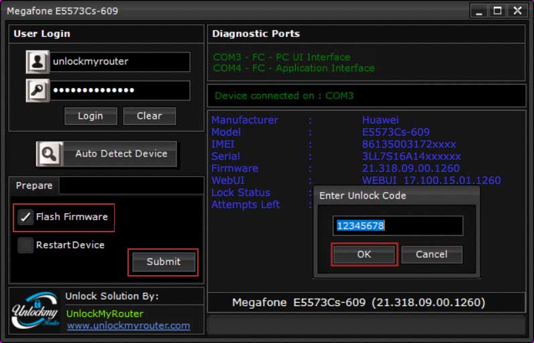Viewport: 534px width, 343px height.
Task: Click the green UnlockMyRouter text
Action: (105, 313)
